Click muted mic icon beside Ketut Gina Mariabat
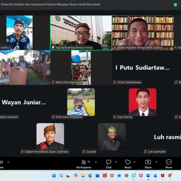This screenshot has height=181, width=181. [x=53, y=82]
